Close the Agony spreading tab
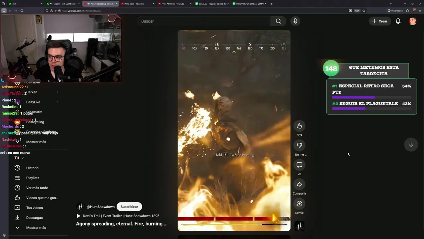Viewport: 424px width, 239px height. (x=116, y=4)
